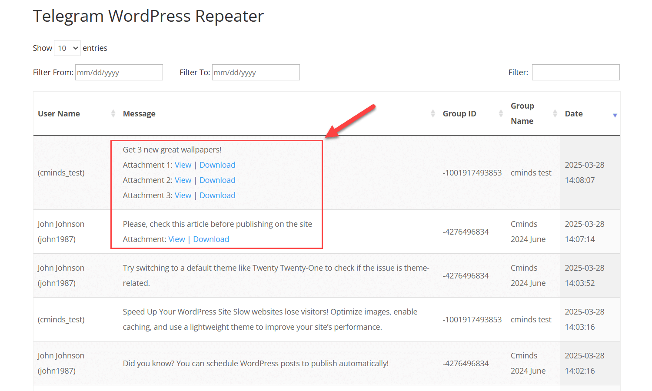Click the Group ID column header
This screenshot has width=652, height=391.
(x=459, y=114)
